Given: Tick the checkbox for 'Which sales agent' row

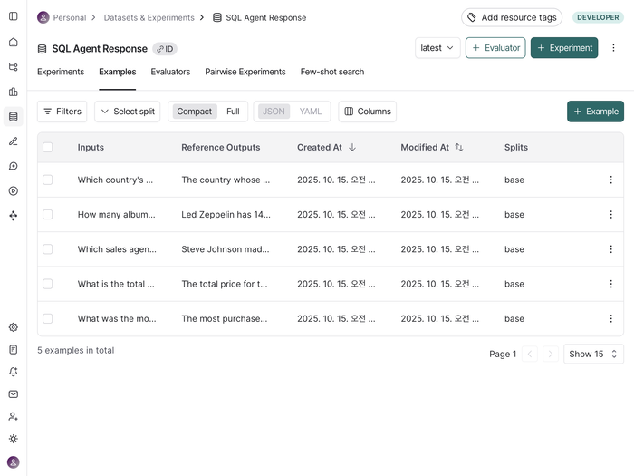Looking at the screenshot, I should click(x=48, y=249).
